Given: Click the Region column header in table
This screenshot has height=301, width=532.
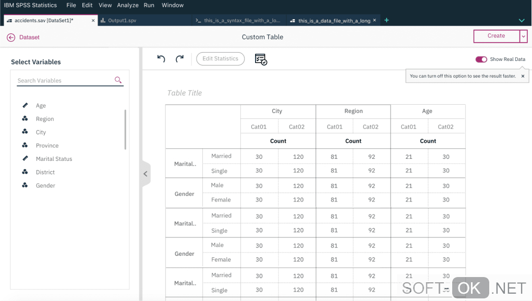Looking at the screenshot, I should click(354, 111).
